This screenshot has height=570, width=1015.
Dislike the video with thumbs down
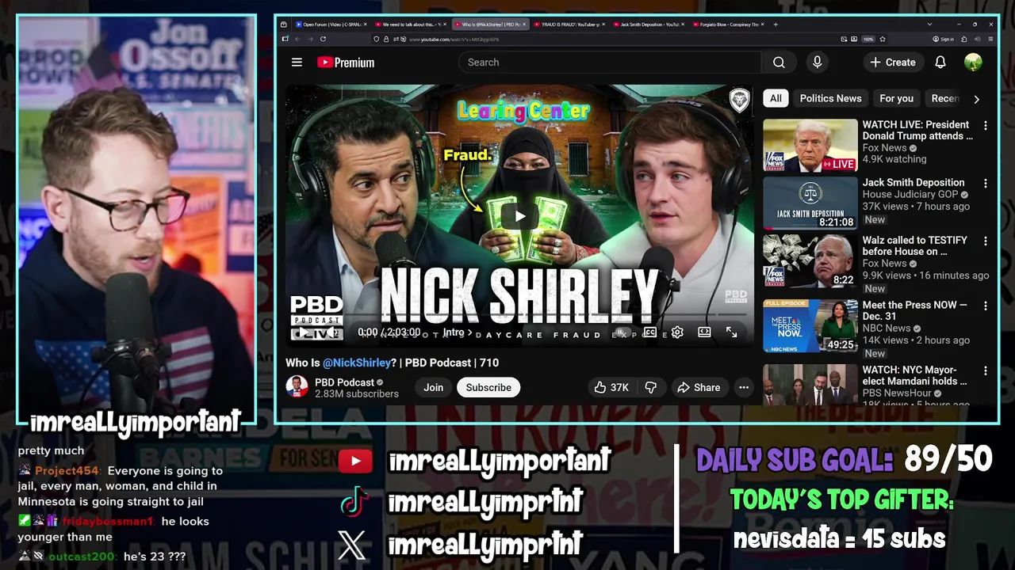[651, 387]
